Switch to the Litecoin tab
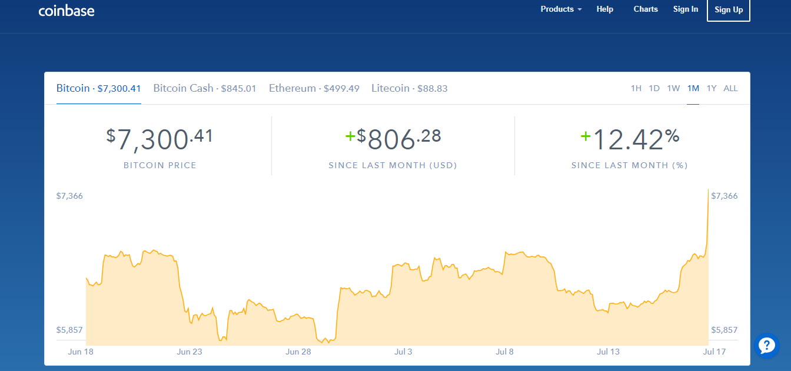The image size is (791, 371). point(410,88)
